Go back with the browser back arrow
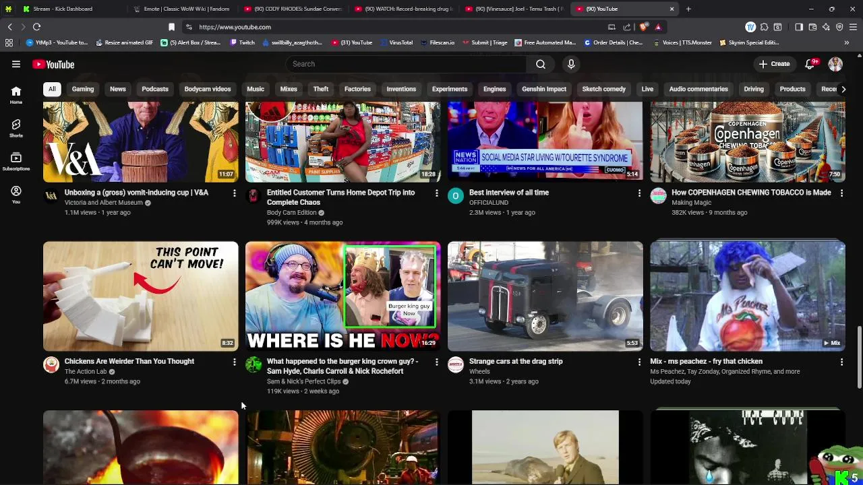The width and height of the screenshot is (863, 485). [x=9, y=27]
